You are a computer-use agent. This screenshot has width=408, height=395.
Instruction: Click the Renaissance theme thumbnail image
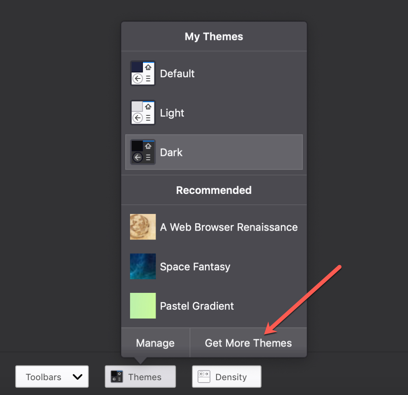tap(143, 227)
